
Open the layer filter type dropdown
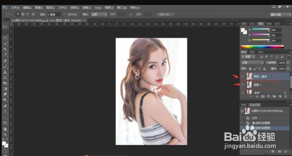click(248, 57)
